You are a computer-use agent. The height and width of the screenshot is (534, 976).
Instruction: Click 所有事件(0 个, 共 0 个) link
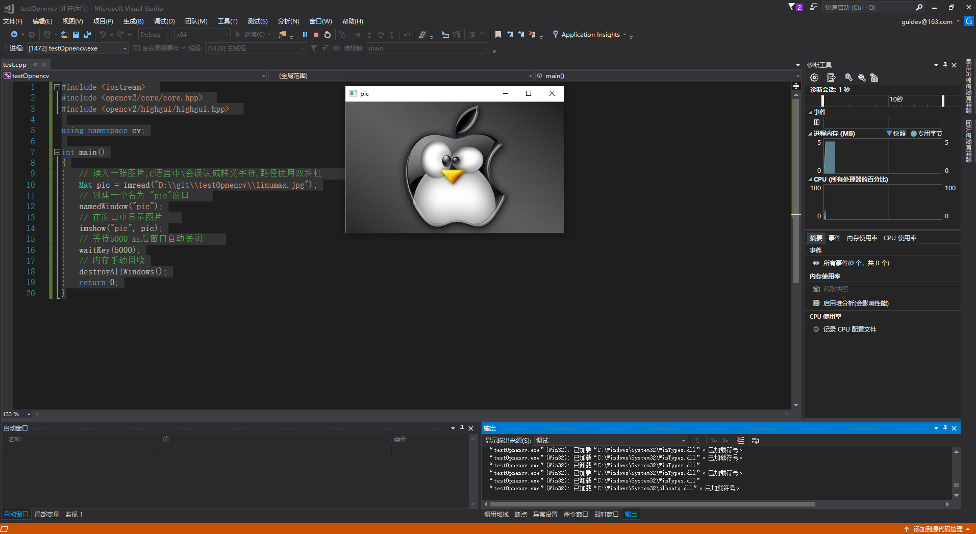click(x=856, y=263)
